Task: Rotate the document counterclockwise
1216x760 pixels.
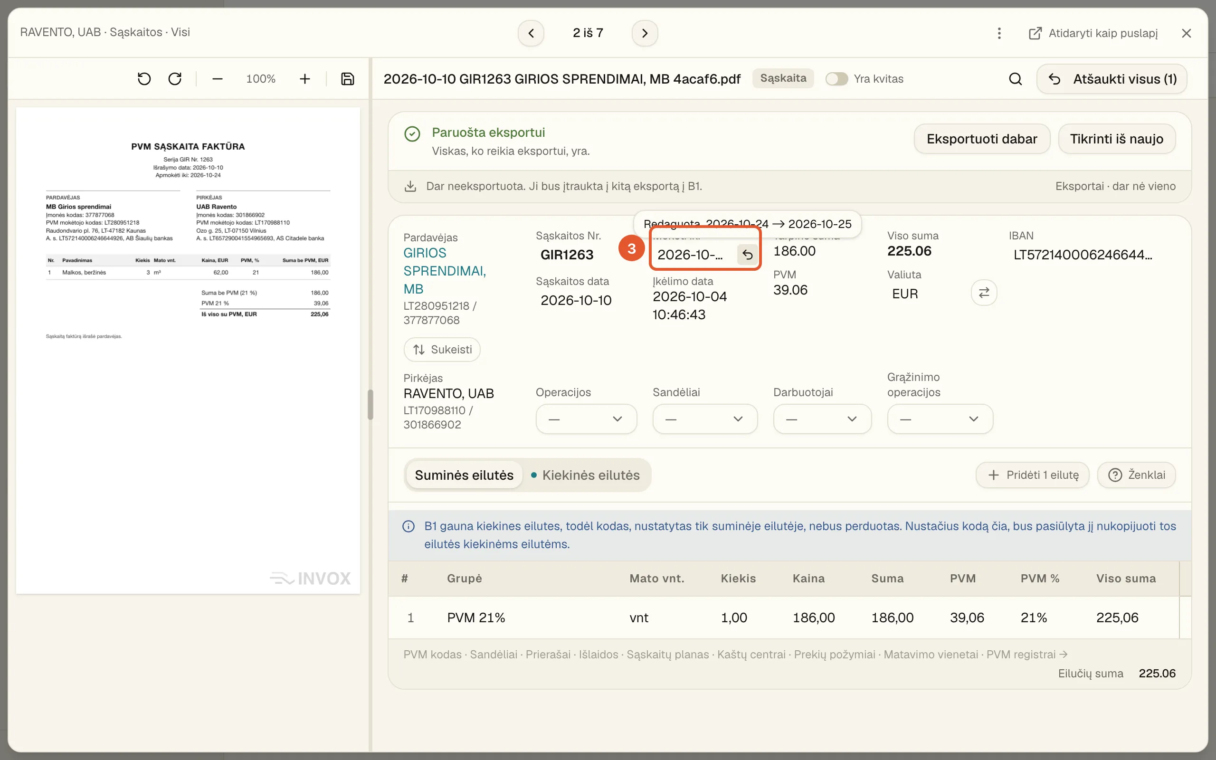Action: click(x=144, y=79)
